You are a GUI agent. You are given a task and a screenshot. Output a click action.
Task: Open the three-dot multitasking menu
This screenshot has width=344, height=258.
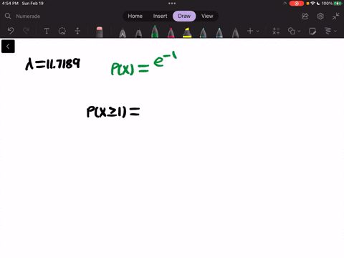coord(172,4)
